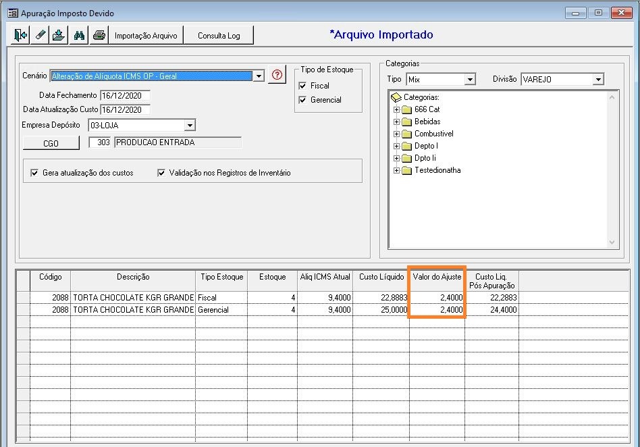640x447 pixels.
Task: Click the Código column header
Action: (50, 281)
